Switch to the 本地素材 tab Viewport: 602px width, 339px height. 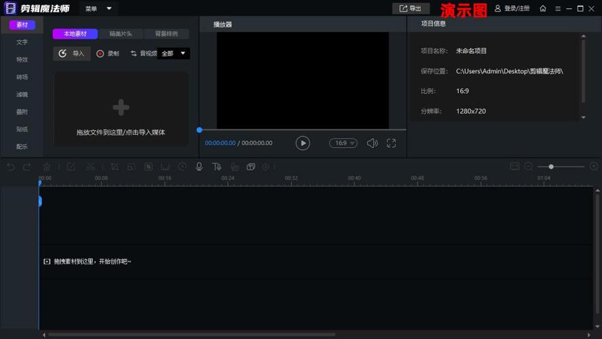point(75,34)
